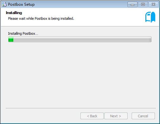
Task: Click the divider line under the header
Action: pos(80,26)
